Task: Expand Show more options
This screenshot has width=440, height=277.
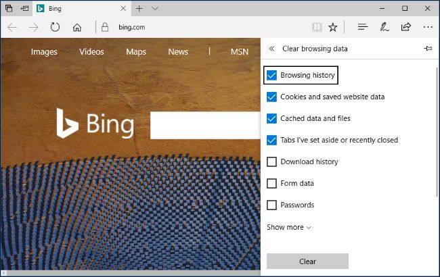Action: 289,227
